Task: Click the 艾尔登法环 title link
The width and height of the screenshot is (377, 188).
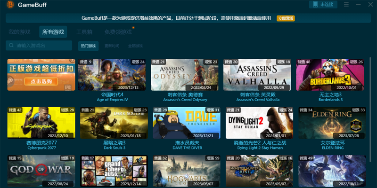Action: pos(333,143)
